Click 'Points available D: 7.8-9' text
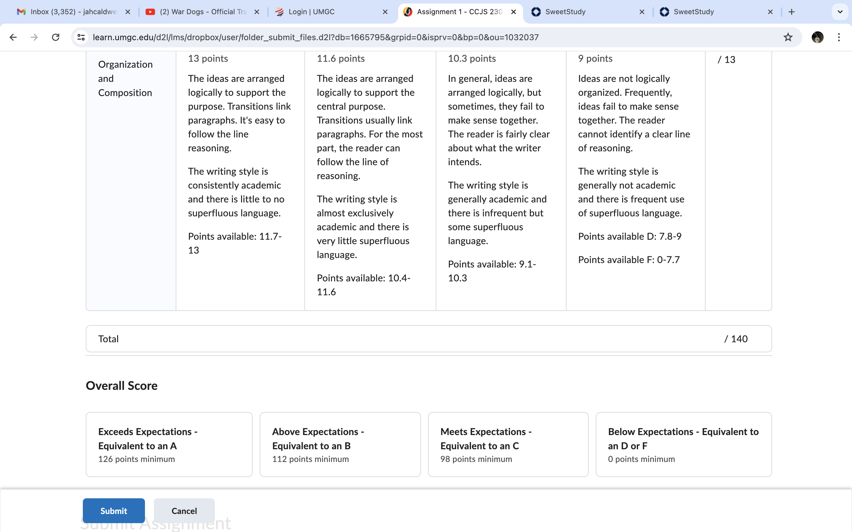852x532 pixels. (x=630, y=236)
